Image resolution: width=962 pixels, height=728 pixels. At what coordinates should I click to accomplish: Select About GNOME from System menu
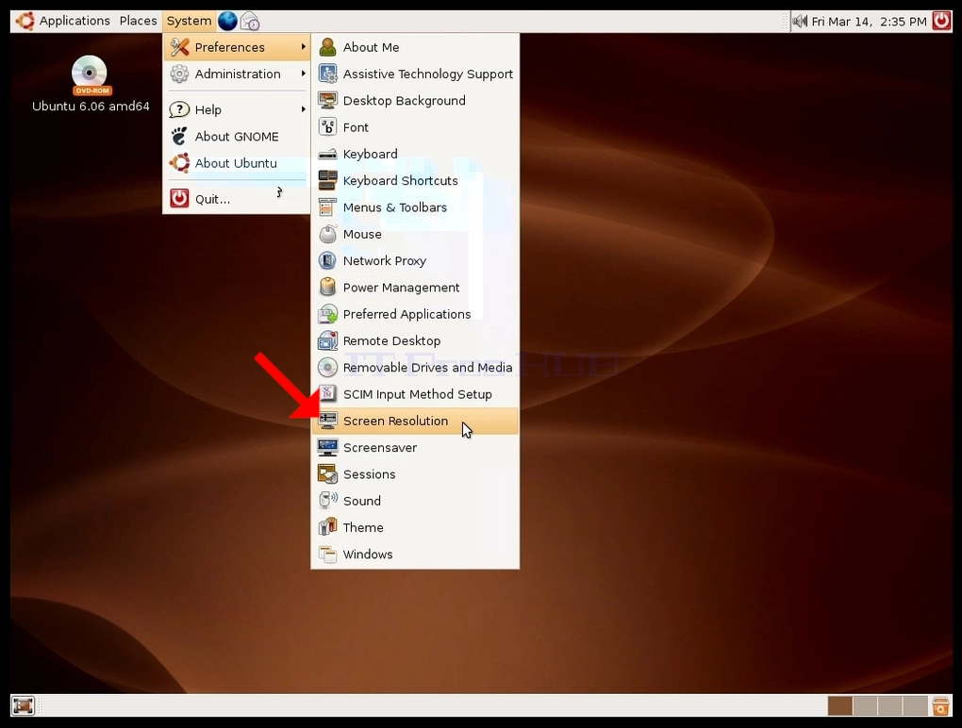point(237,136)
